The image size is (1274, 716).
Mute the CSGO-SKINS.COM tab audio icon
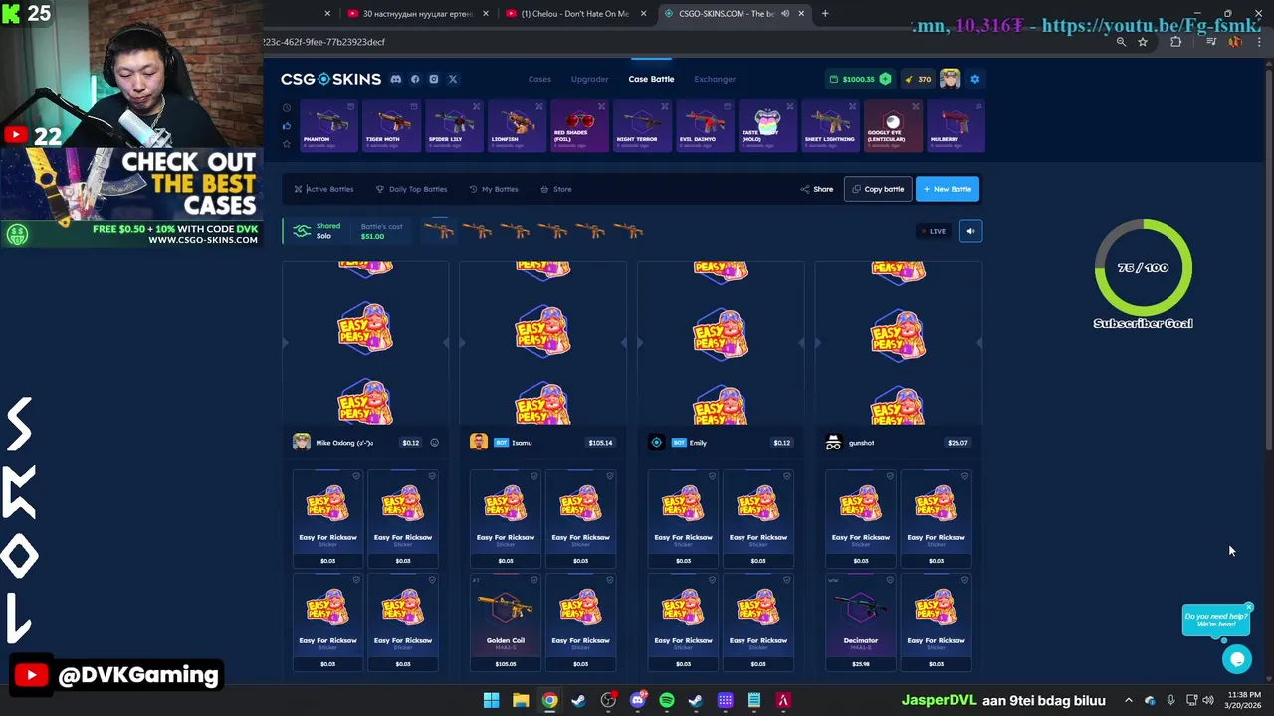coord(785,14)
